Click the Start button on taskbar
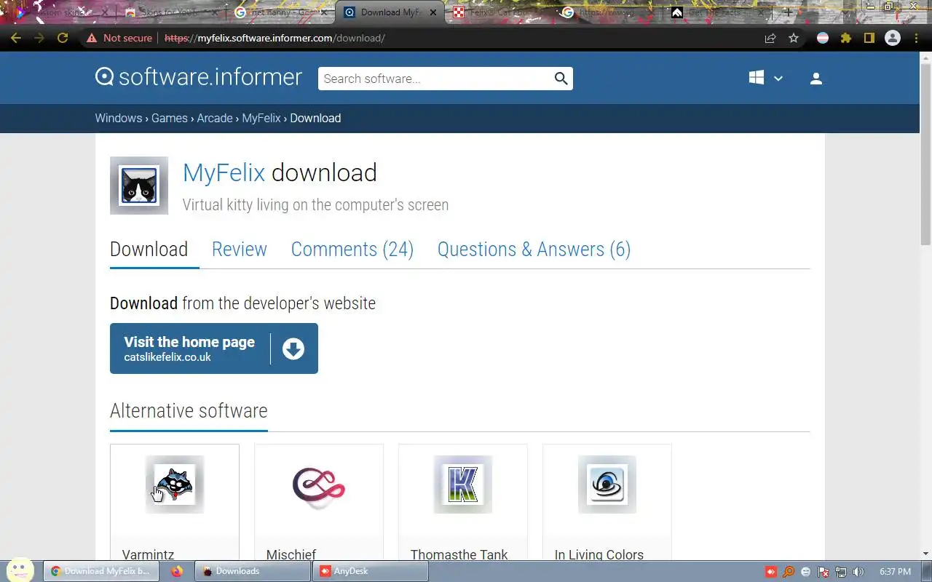The height and width of the screenshot is (582, 932). tap(20, 570)
